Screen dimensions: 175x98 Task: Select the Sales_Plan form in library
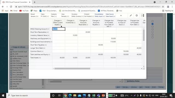[x=16, y=84]
